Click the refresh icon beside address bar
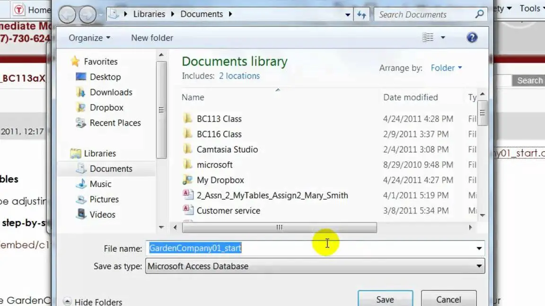The image size is (545, 306). pos(361,15)
